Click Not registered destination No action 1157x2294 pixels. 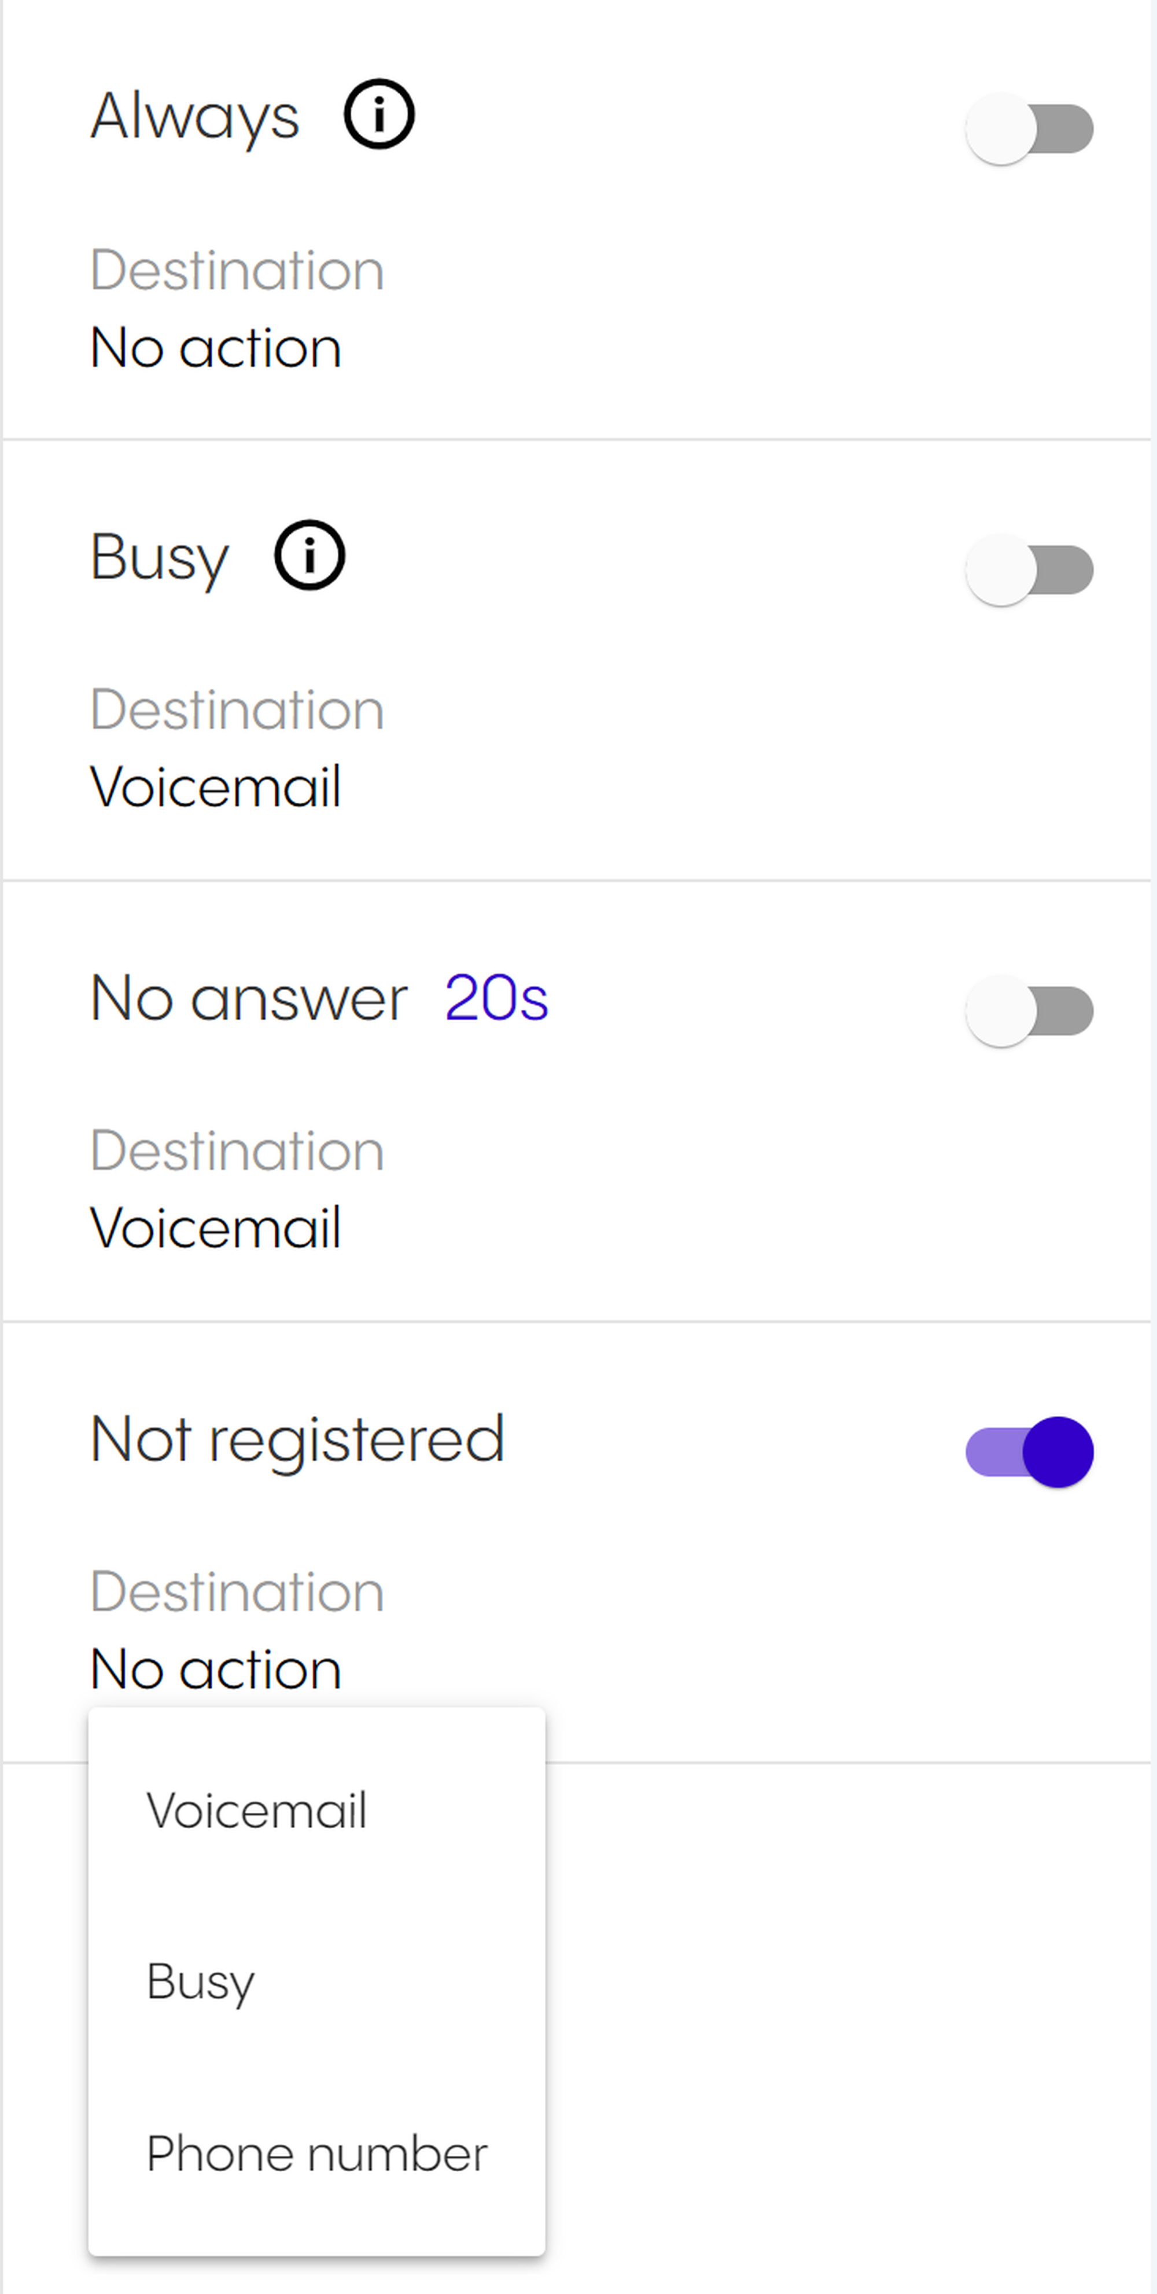tap(216, 1669)
